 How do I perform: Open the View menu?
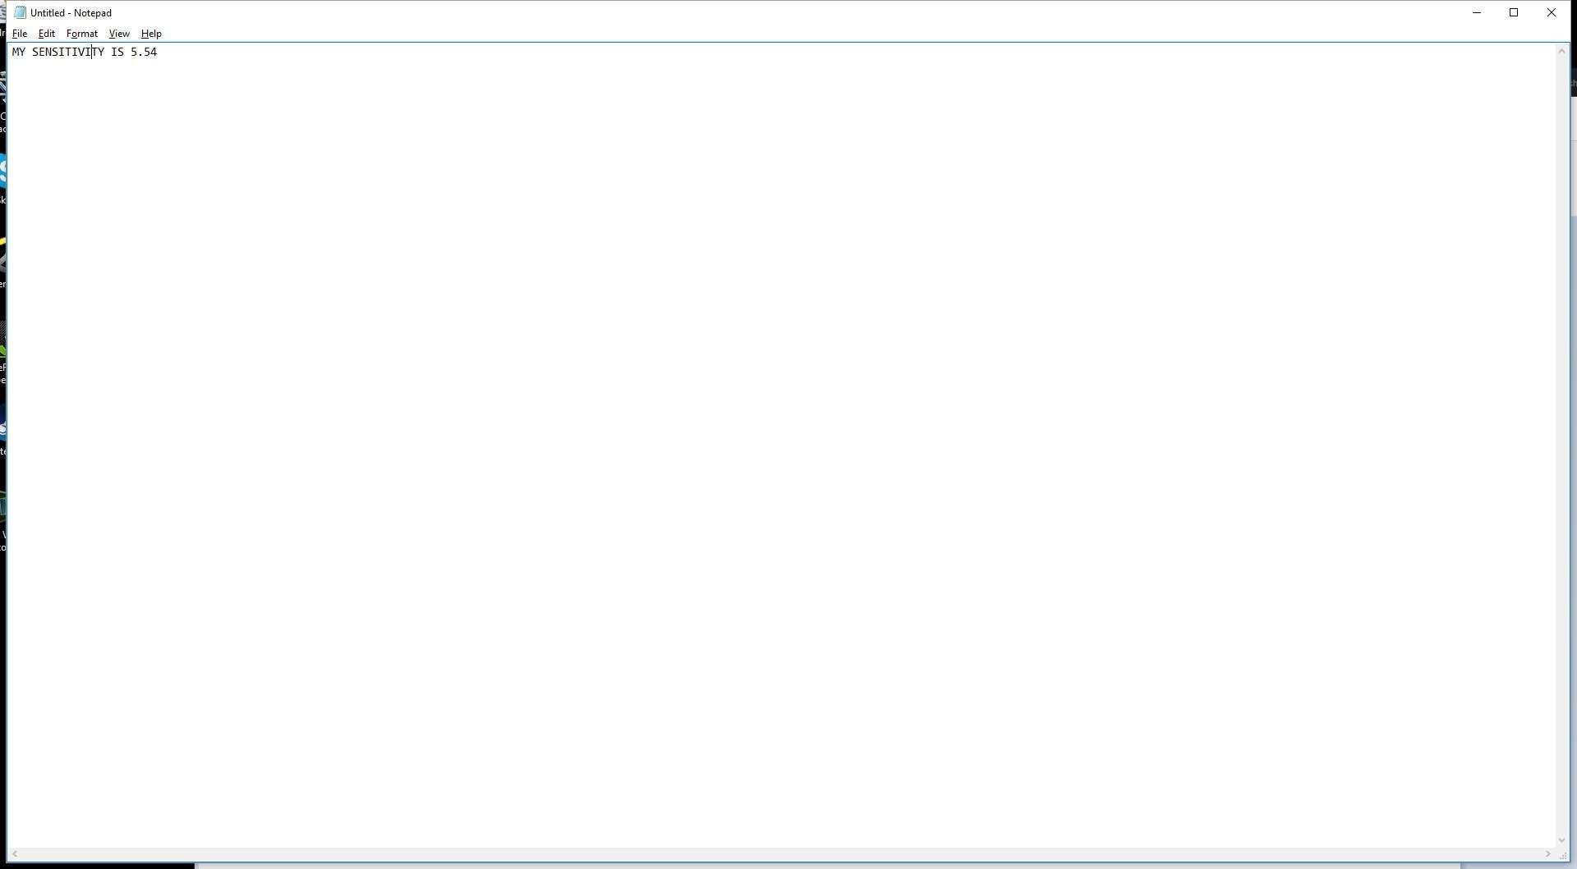(x=119, y=34)
